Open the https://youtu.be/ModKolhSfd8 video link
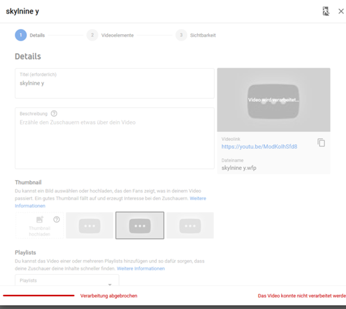Image resolution: width=346 pixels, height=309 pixels. (x=259, y=147)
